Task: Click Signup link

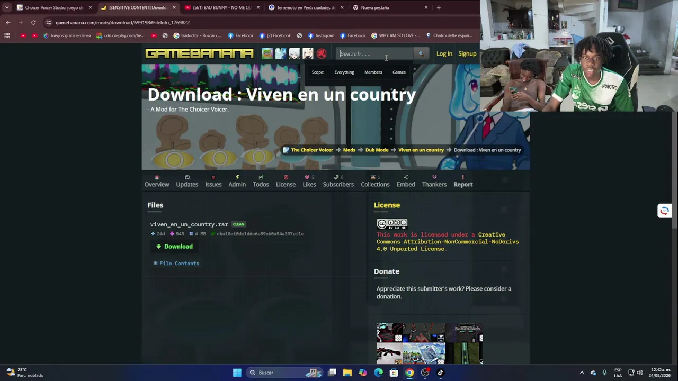Action: (x=467, y=53)
